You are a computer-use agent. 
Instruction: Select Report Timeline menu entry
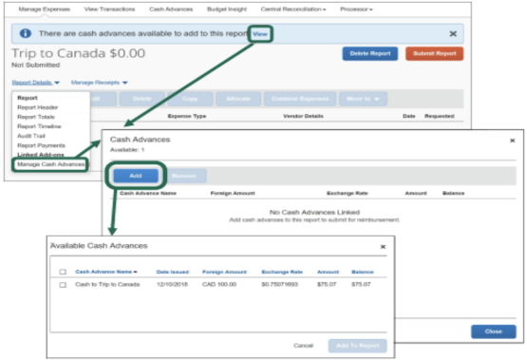(x=39, y=126)
